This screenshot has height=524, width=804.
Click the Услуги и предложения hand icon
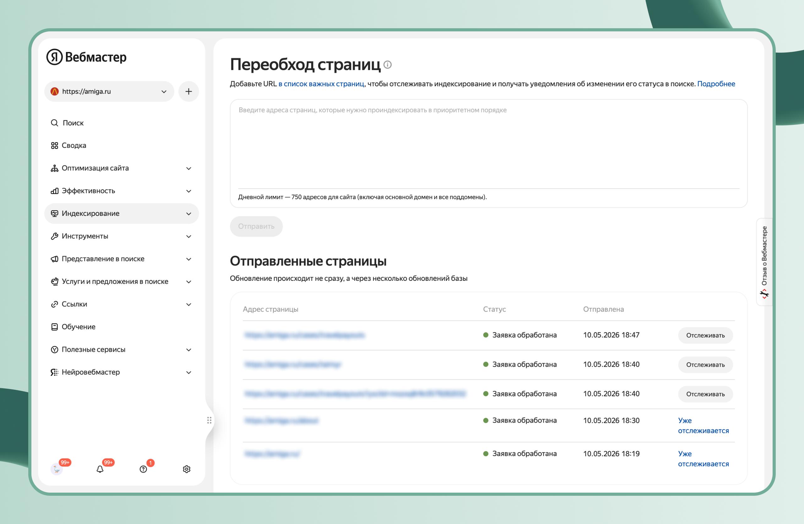tap(54, 281)
